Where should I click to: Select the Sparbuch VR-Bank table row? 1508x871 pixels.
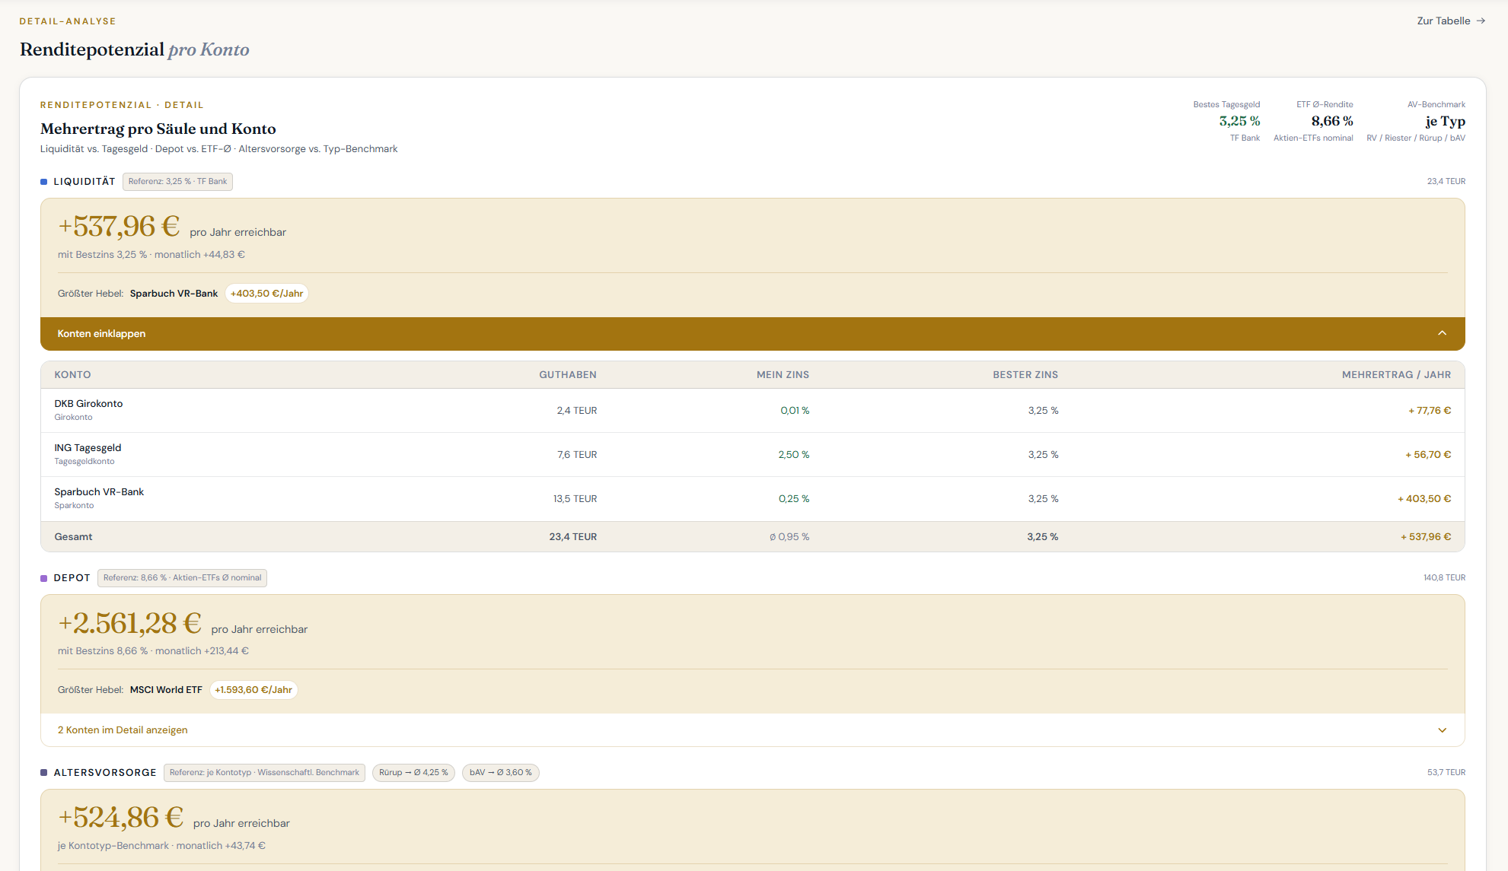point(752,499)
